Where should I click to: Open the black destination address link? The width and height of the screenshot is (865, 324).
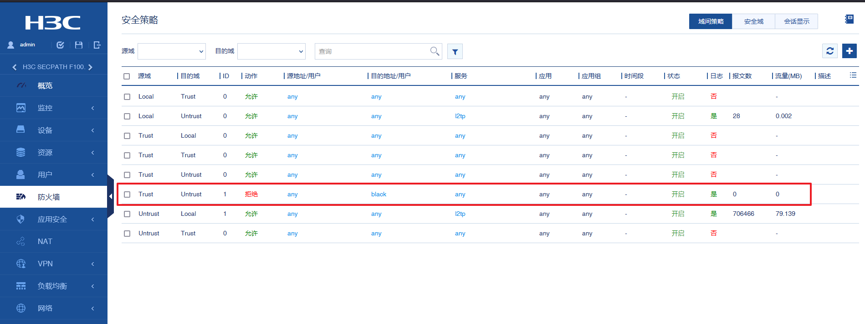click(379, 194)
